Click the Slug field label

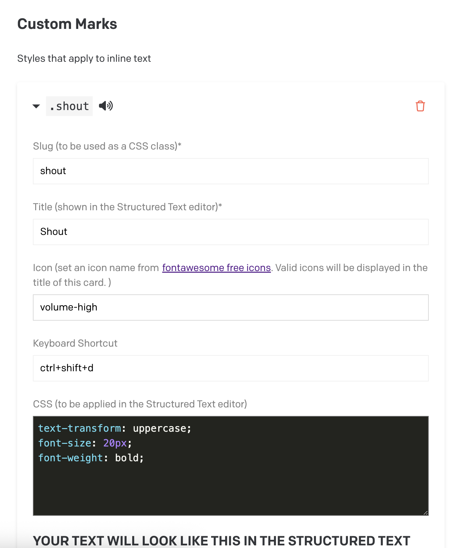point(107,146)
